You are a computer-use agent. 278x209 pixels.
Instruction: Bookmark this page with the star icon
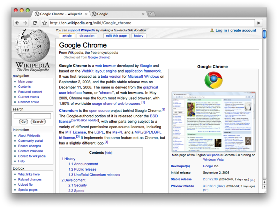click(45, 23)
